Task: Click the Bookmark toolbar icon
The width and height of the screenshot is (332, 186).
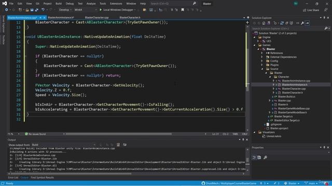Action: (x=183, y=10)
